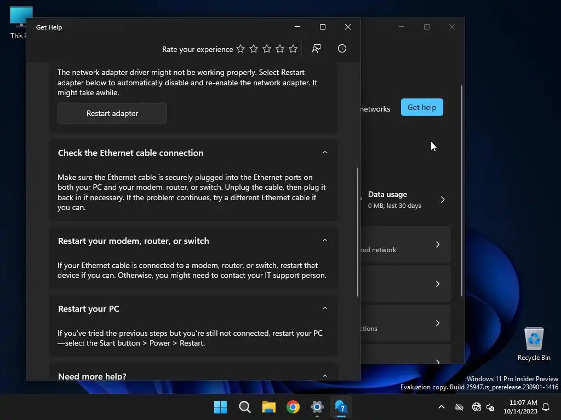Select the This PC desktop icon
This screenshot has height=420, width=561.
[x=18, y=22]
